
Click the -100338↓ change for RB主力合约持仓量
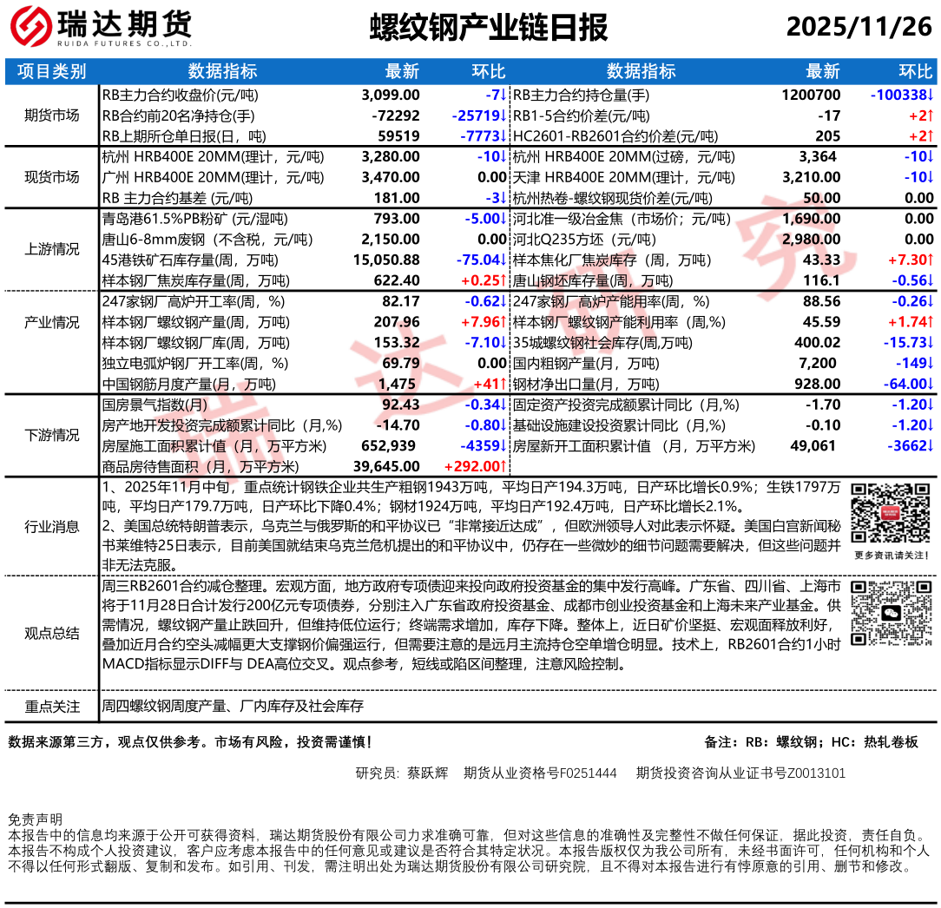click(901, 95)
